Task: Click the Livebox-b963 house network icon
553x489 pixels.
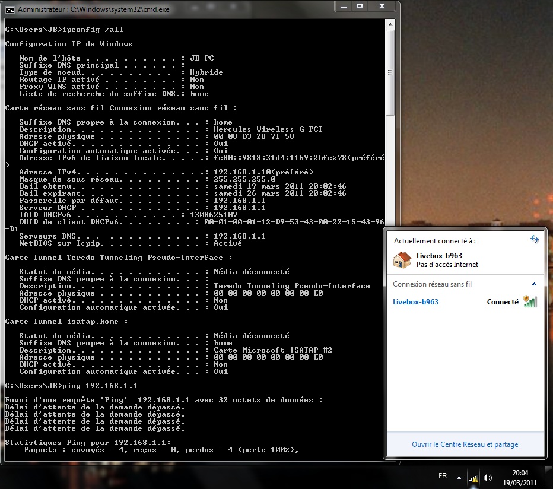Action: coord(402,260)
